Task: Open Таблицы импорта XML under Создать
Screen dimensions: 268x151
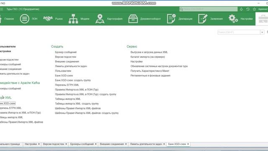Action: click(x=68, y=99)
